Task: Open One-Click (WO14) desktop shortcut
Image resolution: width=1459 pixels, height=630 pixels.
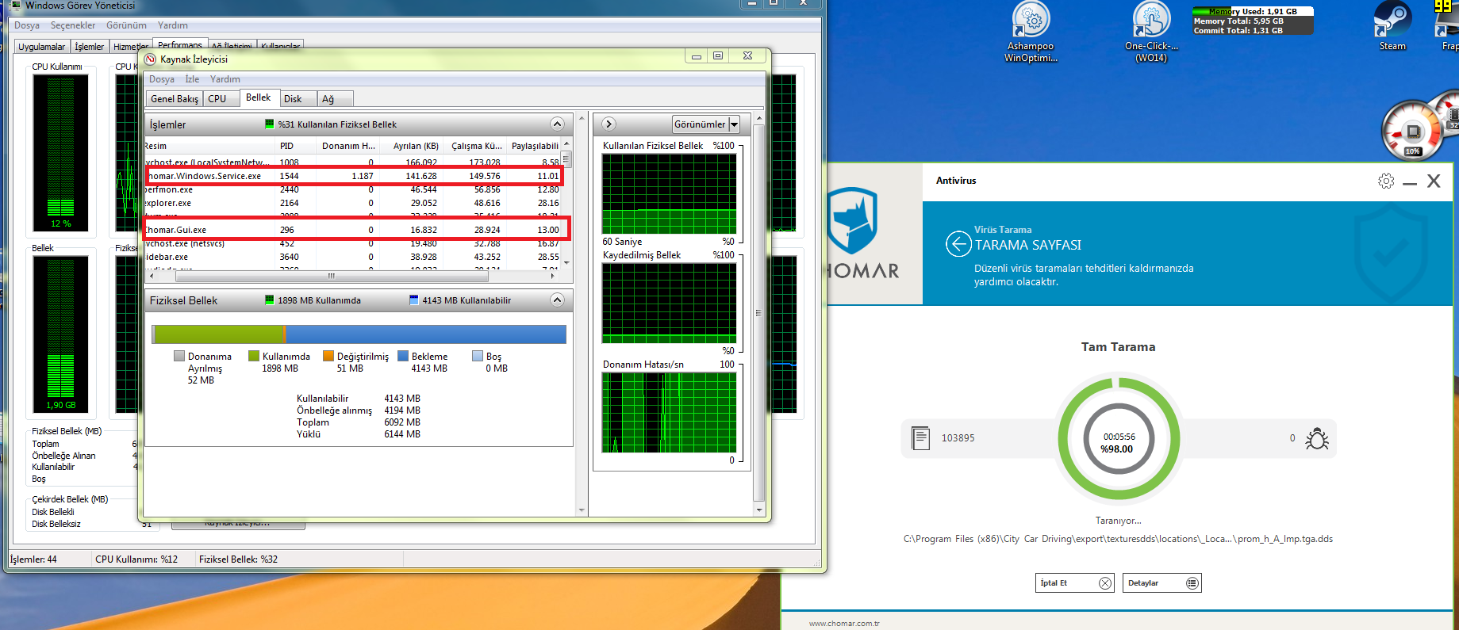Action: [x=1151, y=32]
